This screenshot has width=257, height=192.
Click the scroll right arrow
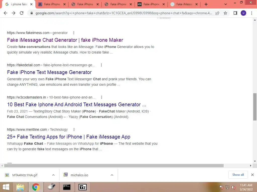[251, 166]
